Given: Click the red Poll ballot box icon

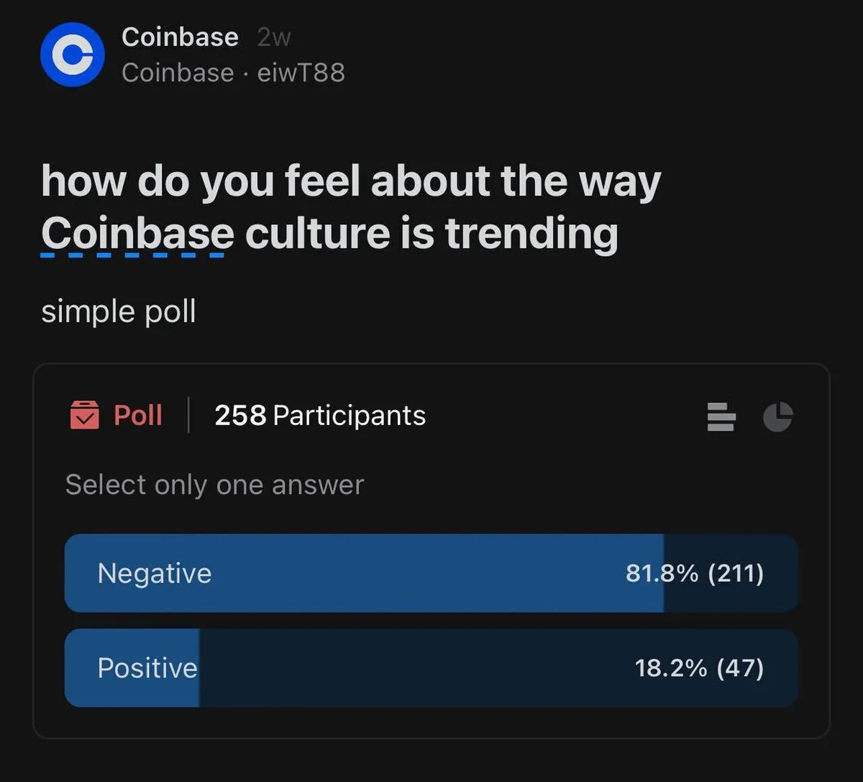Looking at the screenshot, I should pyautogui.click(x=84, y=415).
